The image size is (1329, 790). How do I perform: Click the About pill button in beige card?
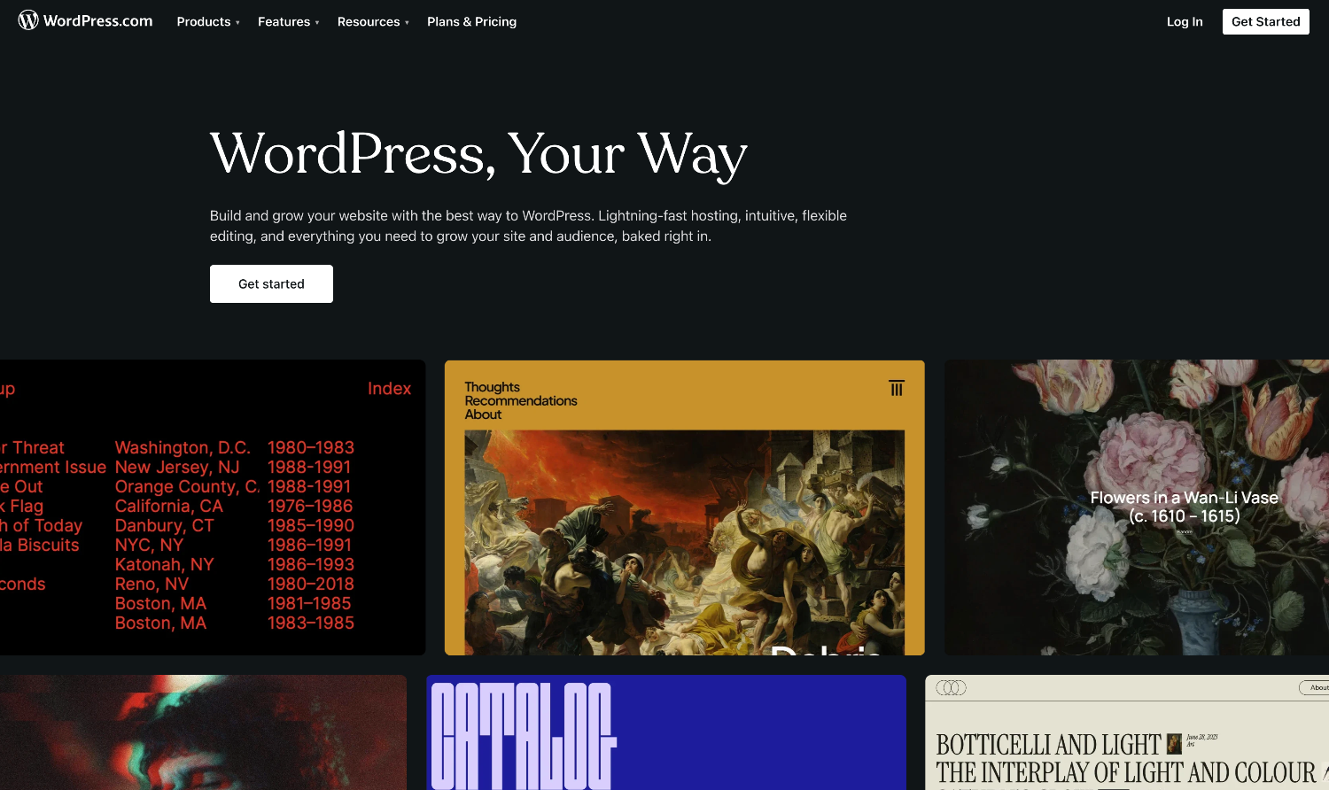tap(1315, 687)
